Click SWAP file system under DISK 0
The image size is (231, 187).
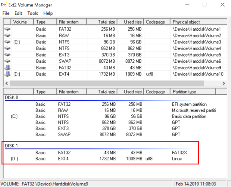click(64, 134)
